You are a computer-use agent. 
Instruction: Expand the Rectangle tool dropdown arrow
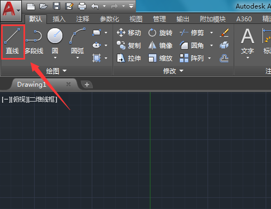(x=106, y=32)
